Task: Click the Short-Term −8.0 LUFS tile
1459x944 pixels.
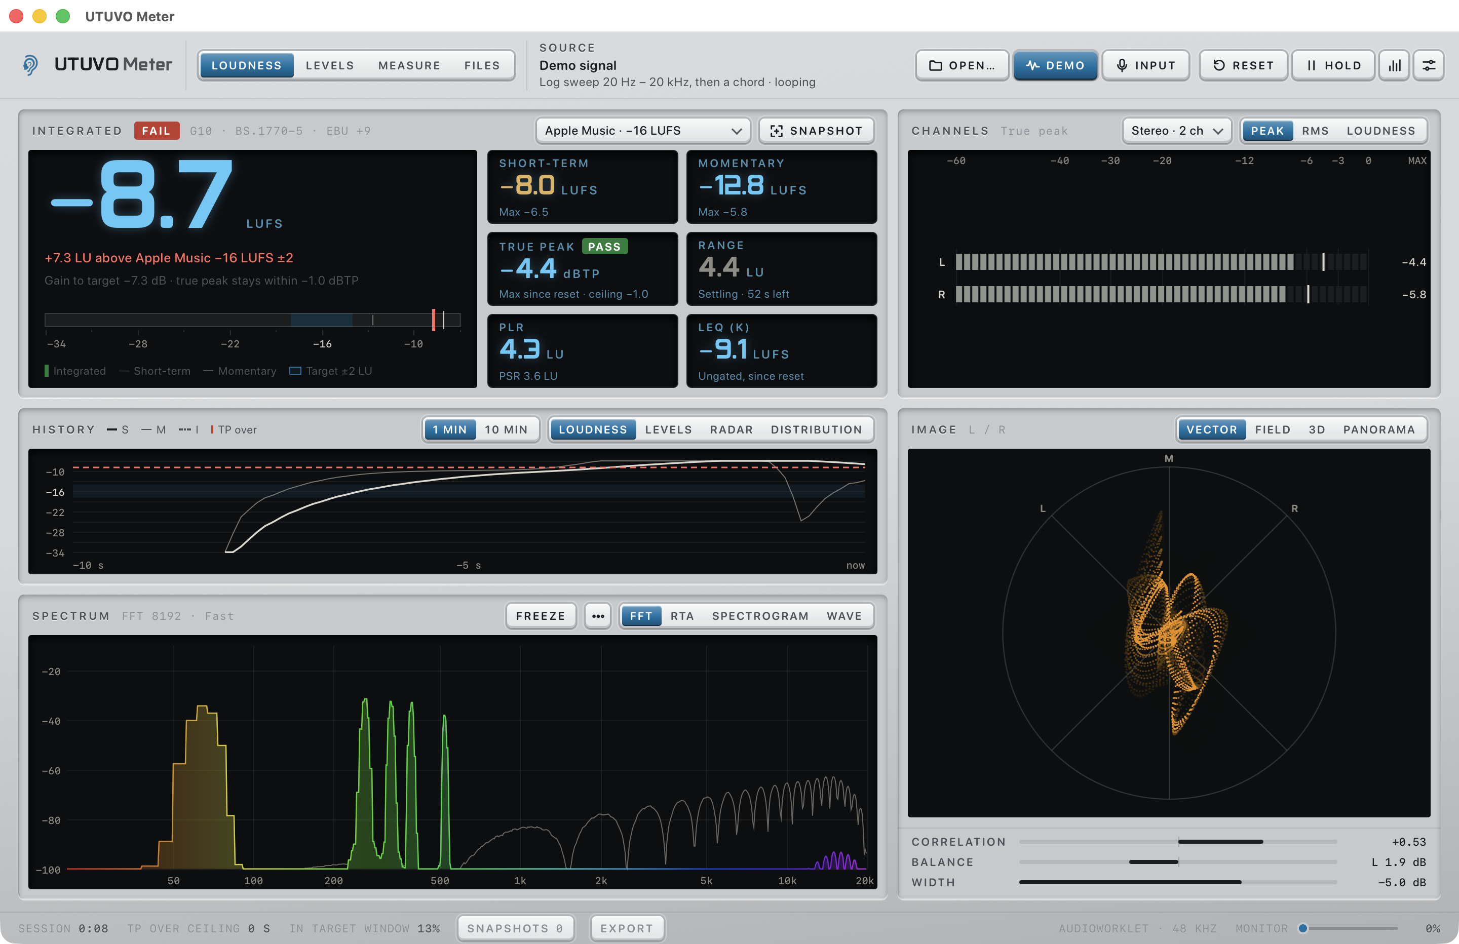Action: coord(583,187)
